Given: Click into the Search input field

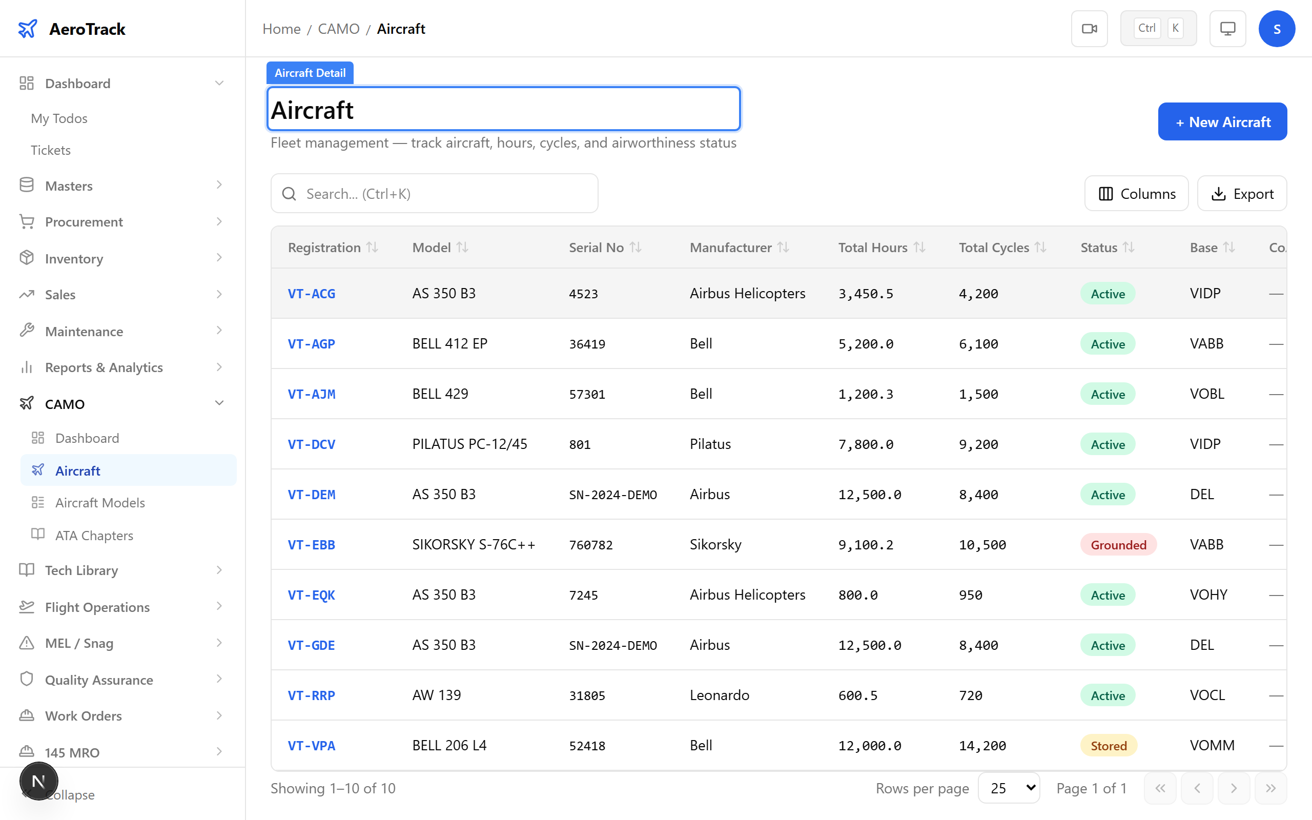Looking at the screenshot, I should [444, 194].
